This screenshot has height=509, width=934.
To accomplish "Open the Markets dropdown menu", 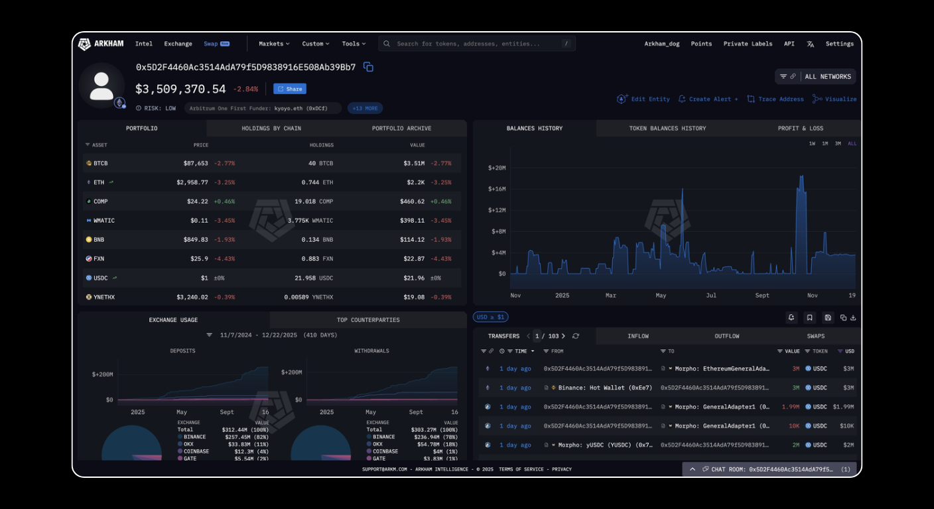I will (273, 44).
